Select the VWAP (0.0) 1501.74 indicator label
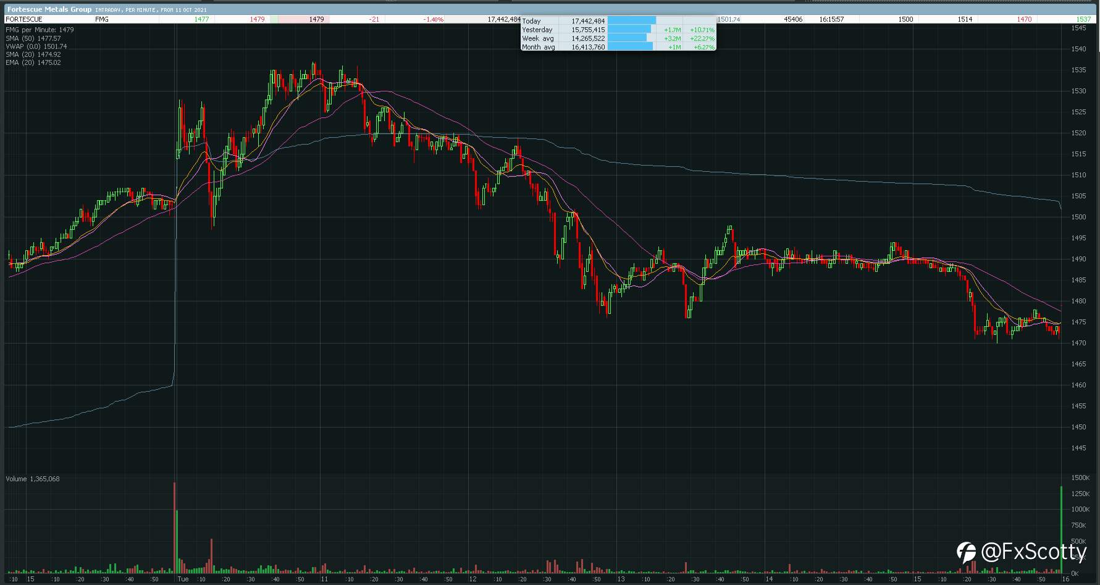 (x=36, y=46)
